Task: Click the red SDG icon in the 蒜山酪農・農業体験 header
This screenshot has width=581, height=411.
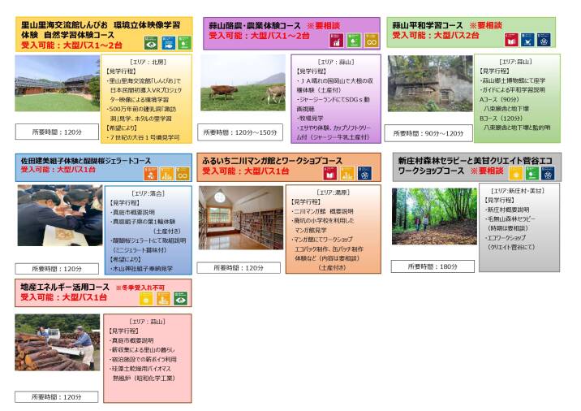Action: coord(338,39)
